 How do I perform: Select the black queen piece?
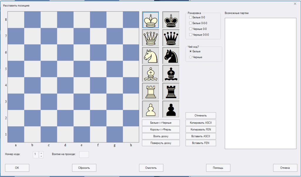tap(171, 38)
